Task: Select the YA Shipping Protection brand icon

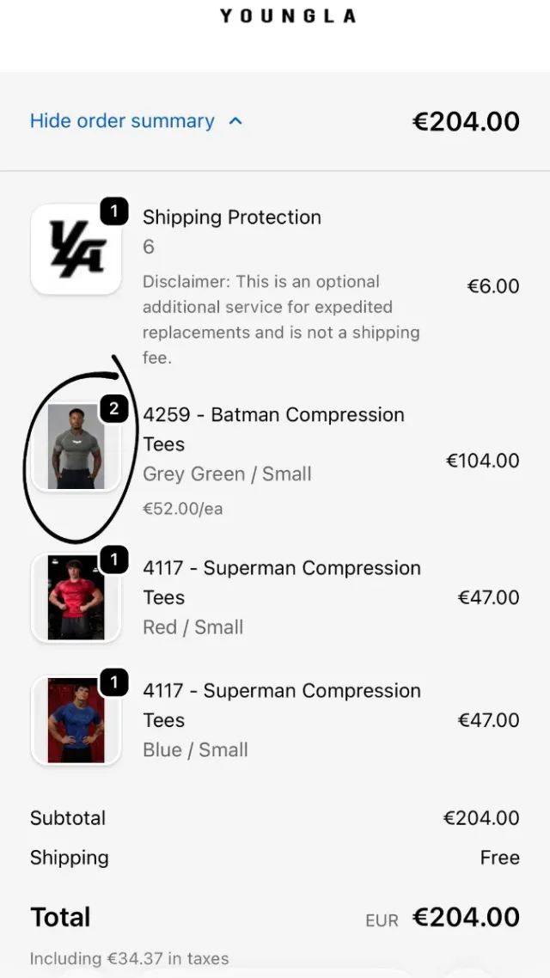Action: coord(76,249)
